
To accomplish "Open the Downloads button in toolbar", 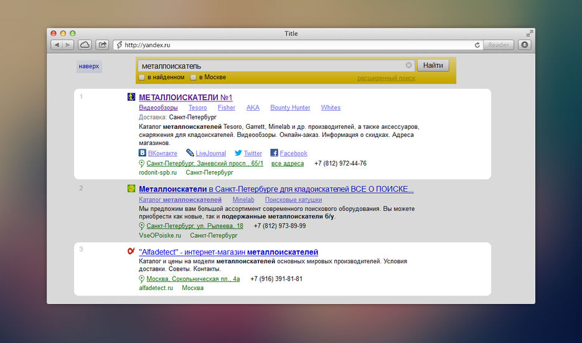I will [525, 45].
